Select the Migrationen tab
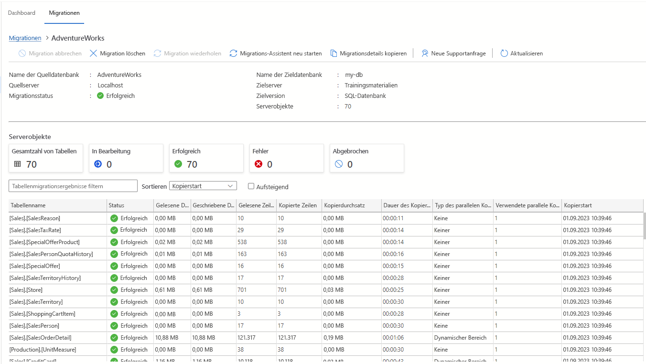646x364 pixels. [x=64, y=13]
